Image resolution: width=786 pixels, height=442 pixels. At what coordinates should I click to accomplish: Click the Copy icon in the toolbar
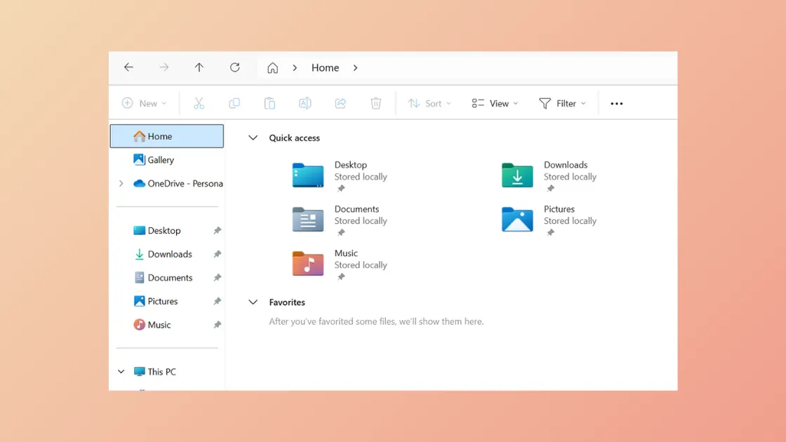tap(234, 102)
